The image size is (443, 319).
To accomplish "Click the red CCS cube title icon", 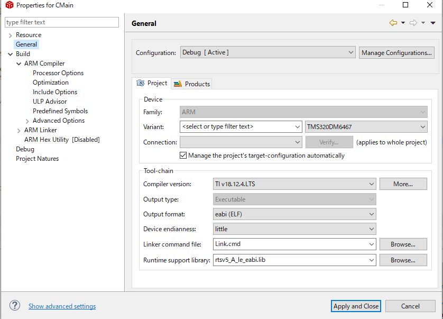I will [x=10, y=5].
